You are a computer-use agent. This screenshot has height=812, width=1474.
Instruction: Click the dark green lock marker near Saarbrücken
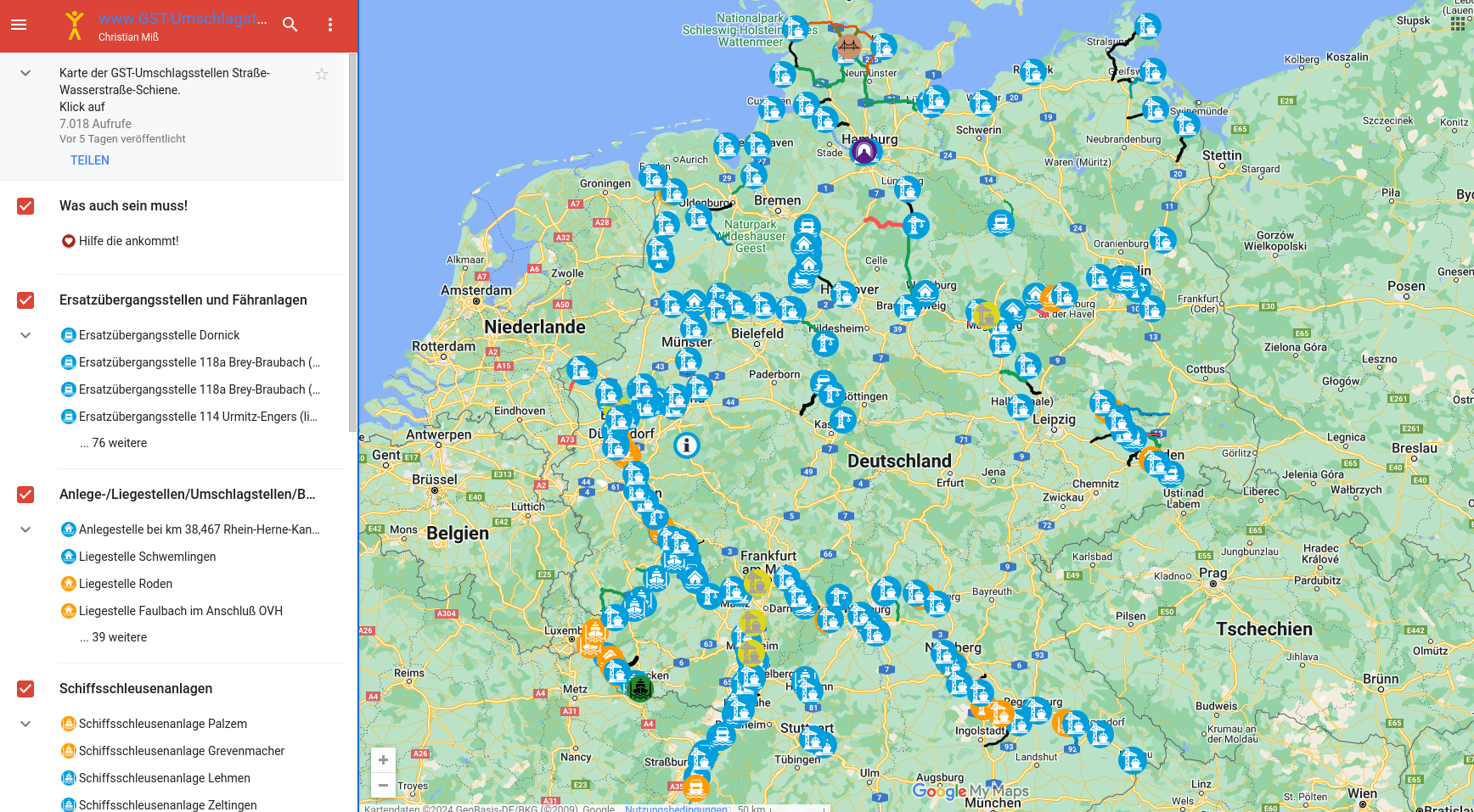pyautogui.click(x=640, y=688)
